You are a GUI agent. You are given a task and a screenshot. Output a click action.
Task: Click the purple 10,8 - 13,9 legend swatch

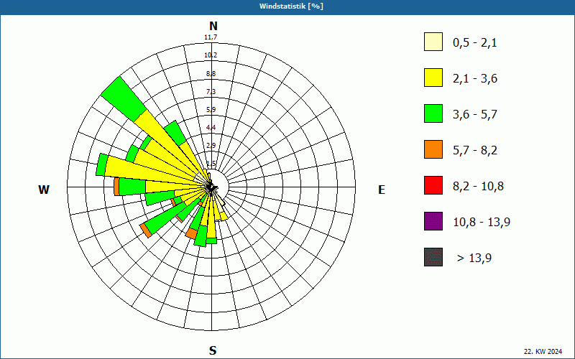[433, 221]
